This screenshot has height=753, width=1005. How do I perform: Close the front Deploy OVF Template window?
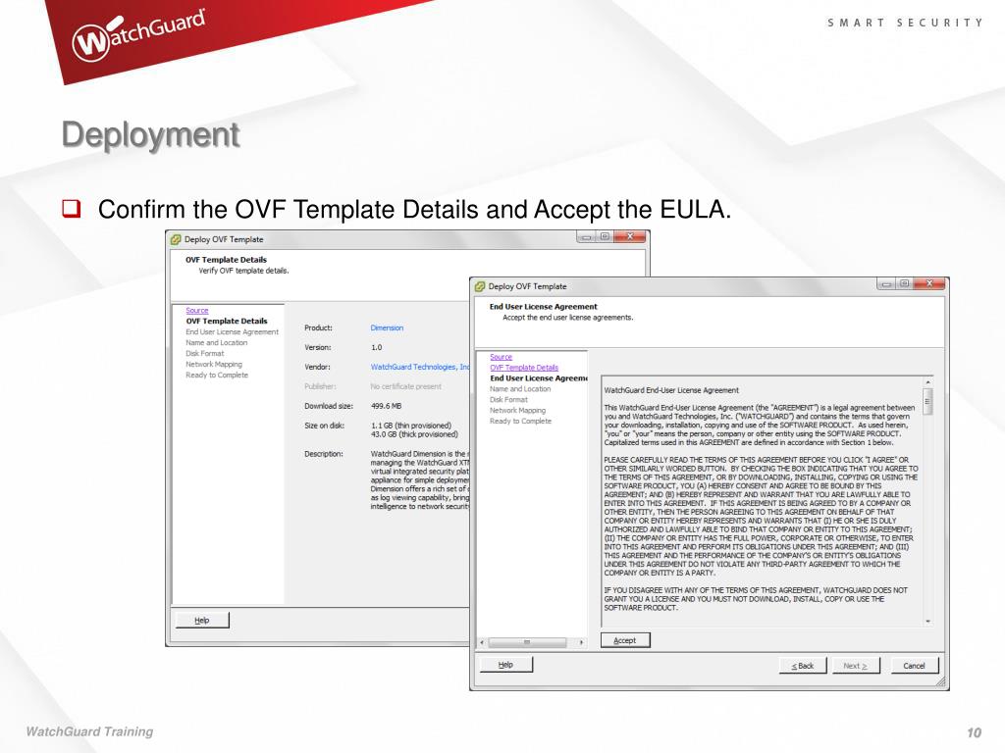tap(929, 283)
